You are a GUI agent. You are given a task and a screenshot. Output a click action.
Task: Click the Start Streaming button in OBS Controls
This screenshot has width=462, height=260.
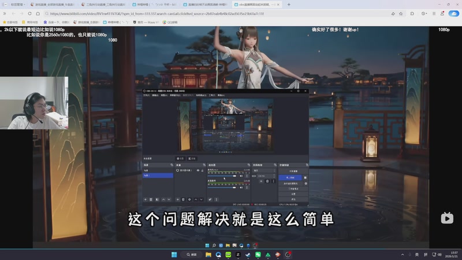[293, 171]
